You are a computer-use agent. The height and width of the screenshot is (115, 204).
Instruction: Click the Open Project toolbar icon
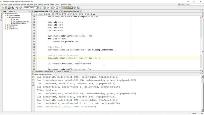[x=9, y=8]
